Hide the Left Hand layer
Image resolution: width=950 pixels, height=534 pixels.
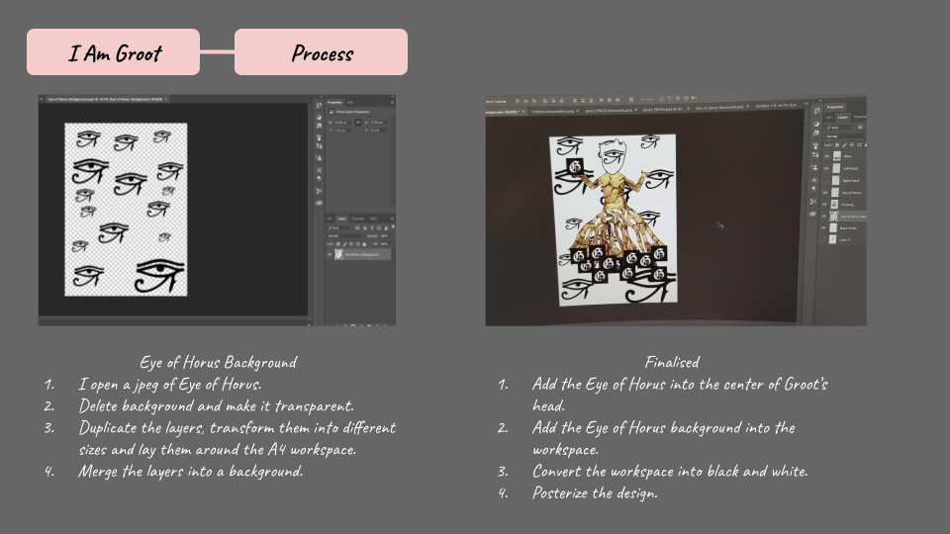[x=826, y=168]
